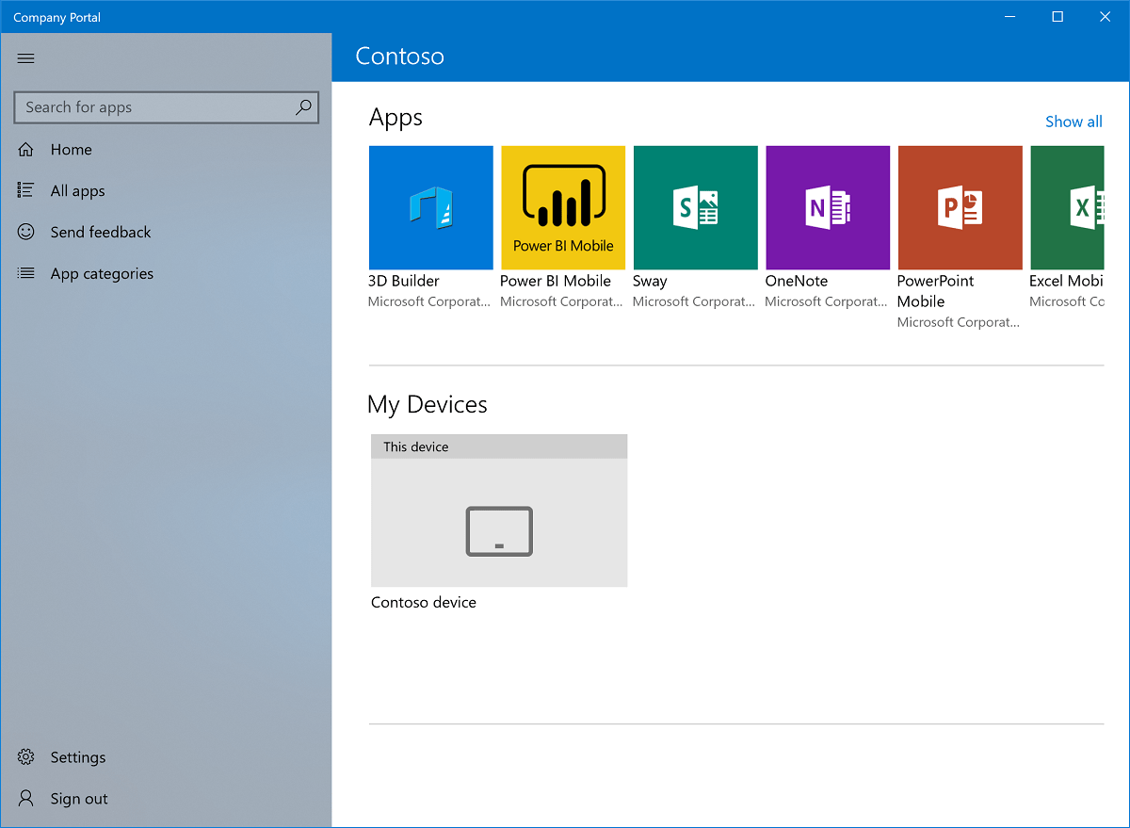Click the OneNote app name
The width and height of the screenshot is (1130, 828).
pyautogui.click(x=797, y=281)
